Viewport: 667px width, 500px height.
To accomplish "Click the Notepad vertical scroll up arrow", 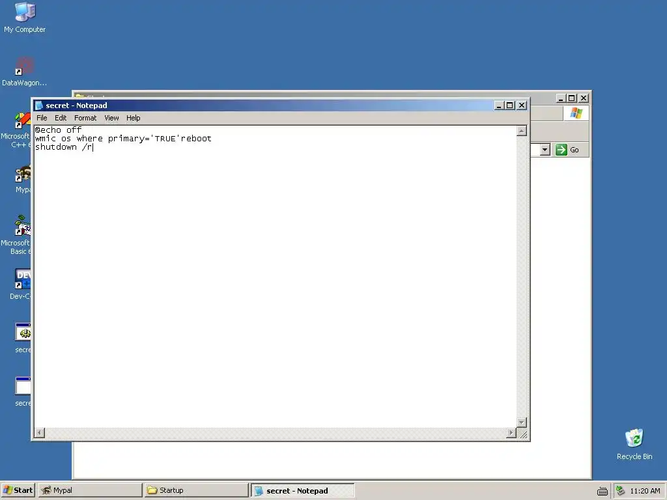I will click(522, 131).
